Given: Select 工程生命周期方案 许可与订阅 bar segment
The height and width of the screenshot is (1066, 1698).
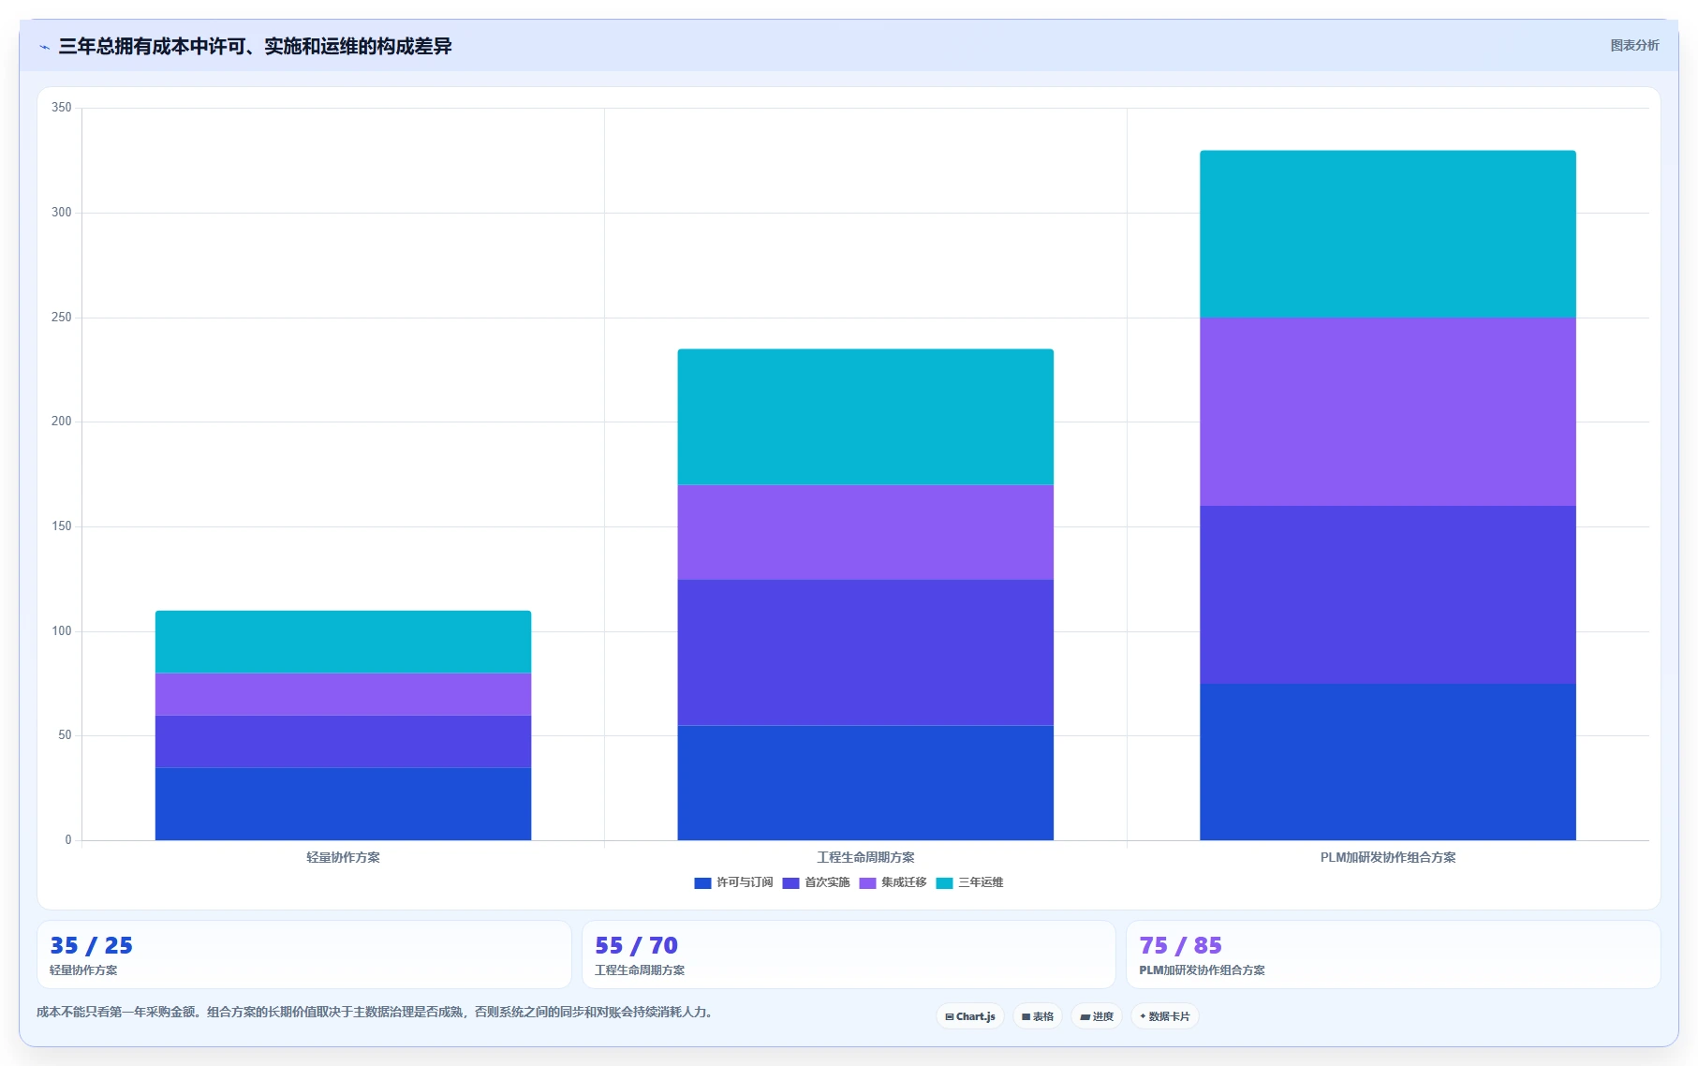Looking at the screenshot, I should (865, 783).
